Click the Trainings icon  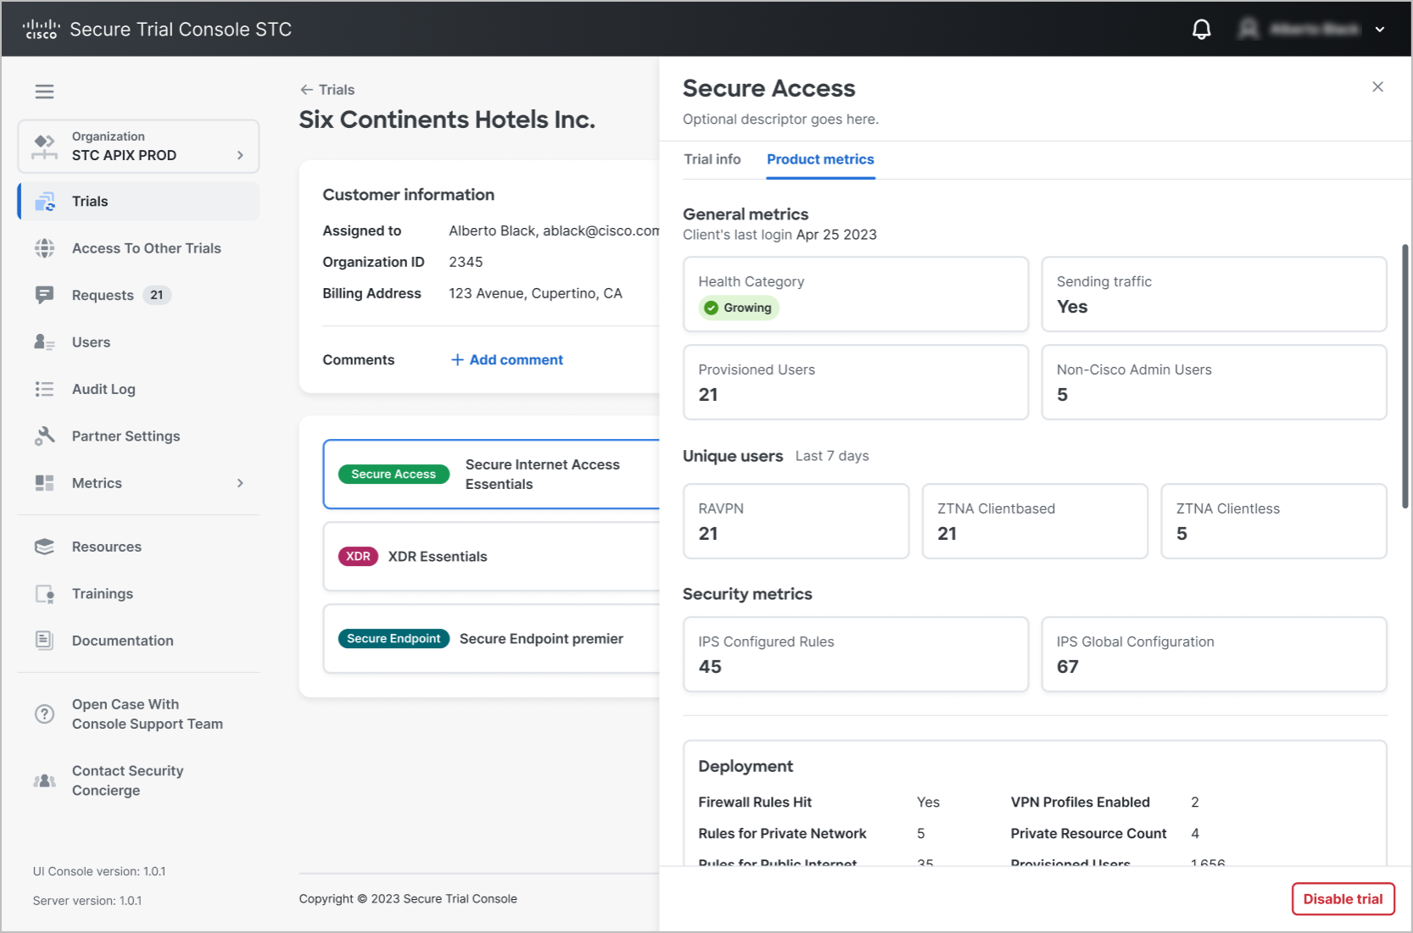click(45, 594)
